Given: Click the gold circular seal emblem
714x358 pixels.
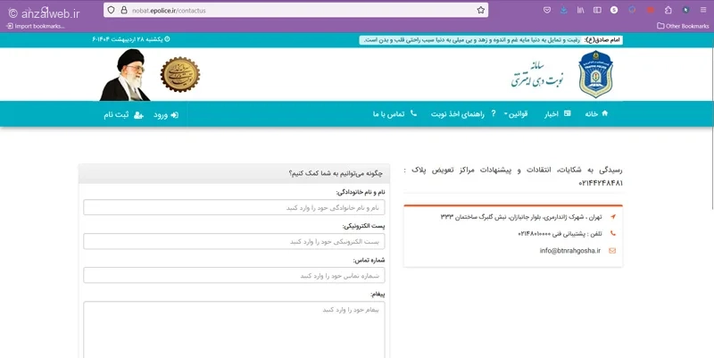Looking at the screenshot, I should [x=180, y=74].
